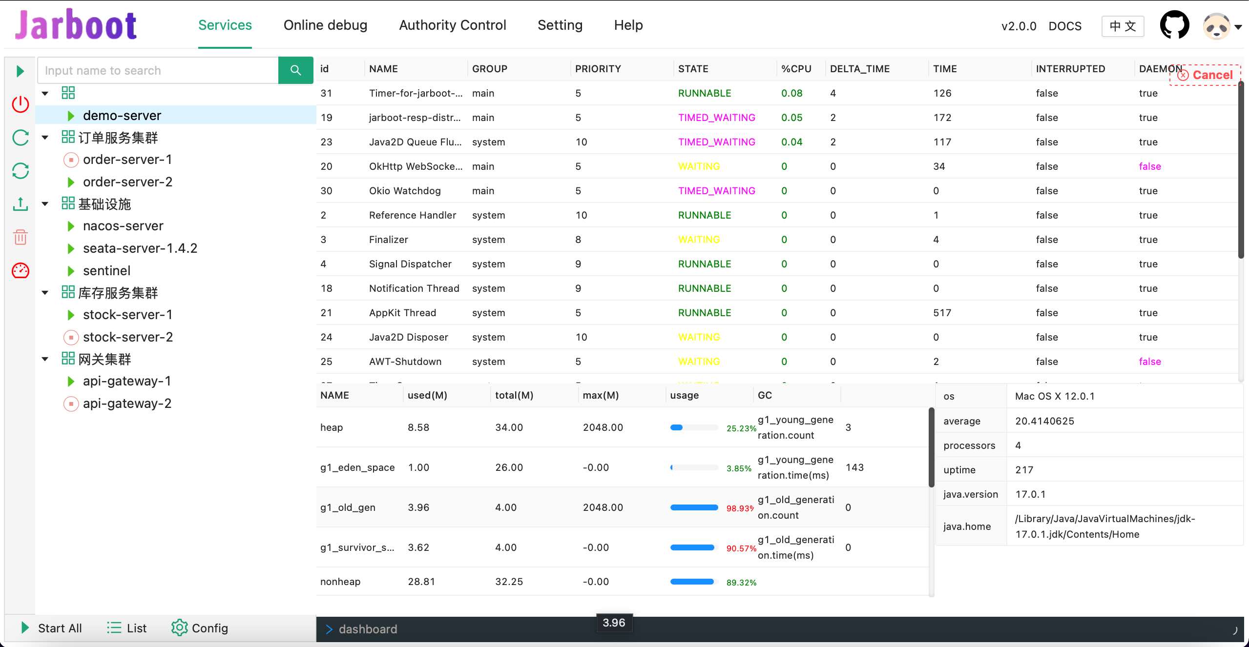1249x647 pixels.
Task: Click running status icon of stock-server-1
Action: pyautogui.click(x=71, y=315)
